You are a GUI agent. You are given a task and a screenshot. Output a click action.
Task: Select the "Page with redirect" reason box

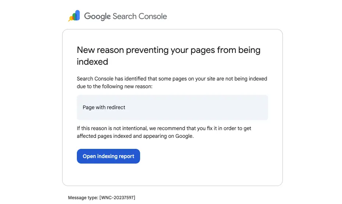[x=172, y=107]
